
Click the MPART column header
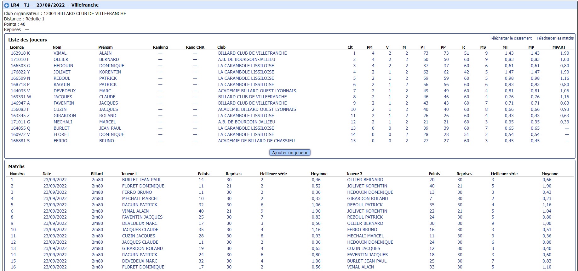coord(559,47)
